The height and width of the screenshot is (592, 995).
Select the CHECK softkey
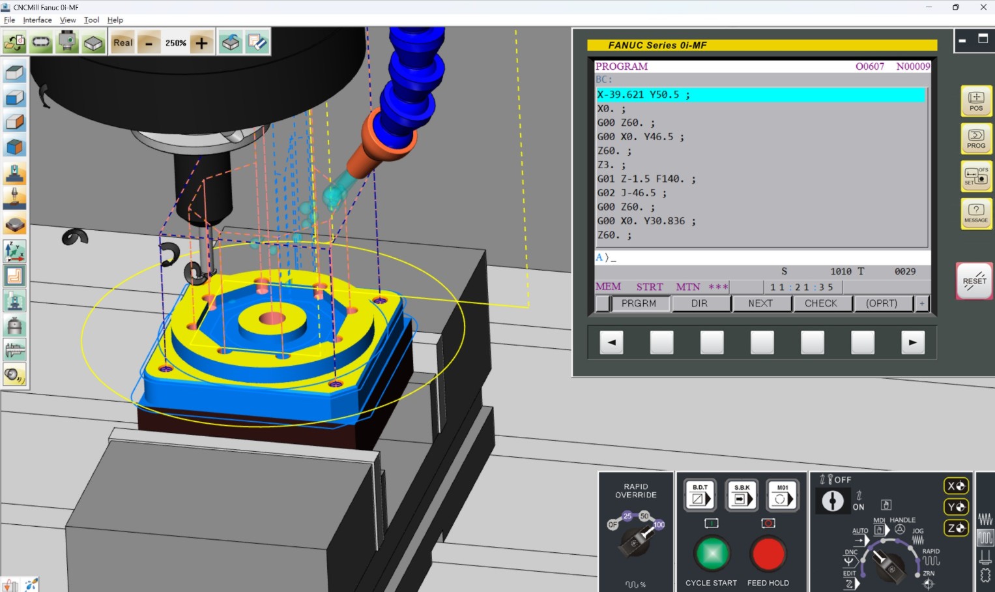tap(822, 303)
